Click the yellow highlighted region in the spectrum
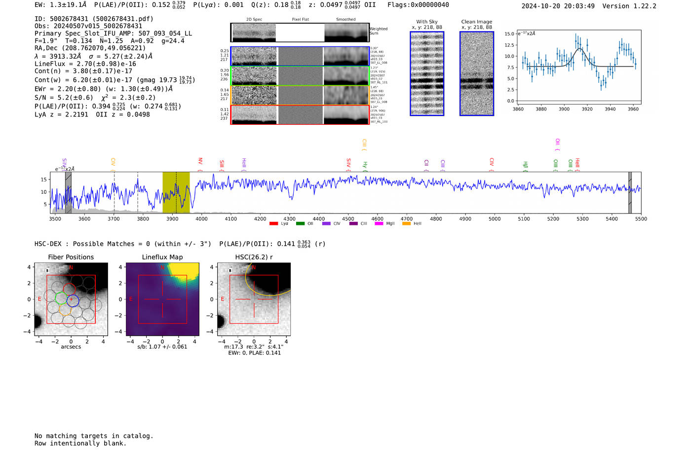This screenshot has width=691, height=470. 176,192
